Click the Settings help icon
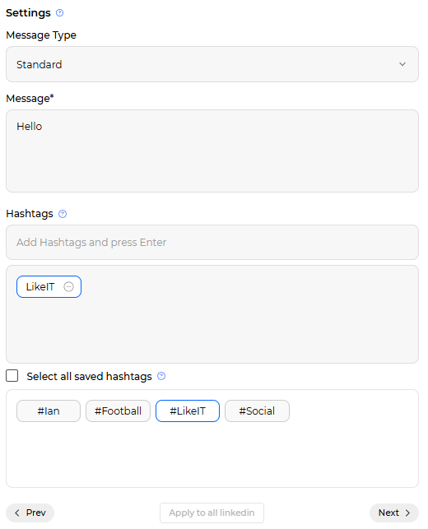This screenshot has width=428, height=529. [x=60, y=13]
